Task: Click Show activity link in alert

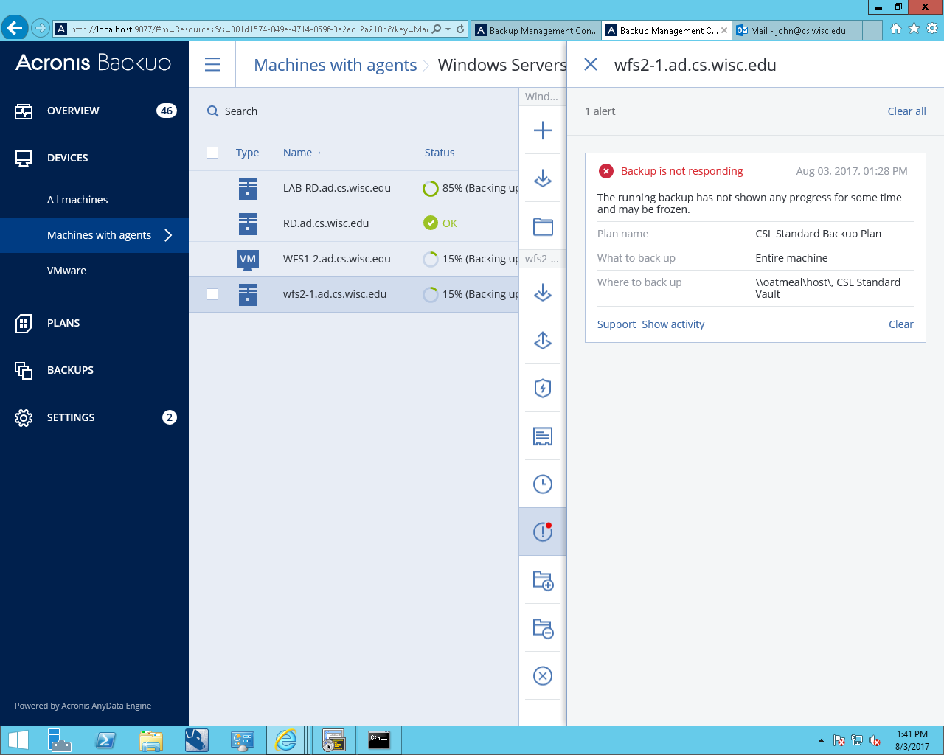Action: click(x=673, y=324)
